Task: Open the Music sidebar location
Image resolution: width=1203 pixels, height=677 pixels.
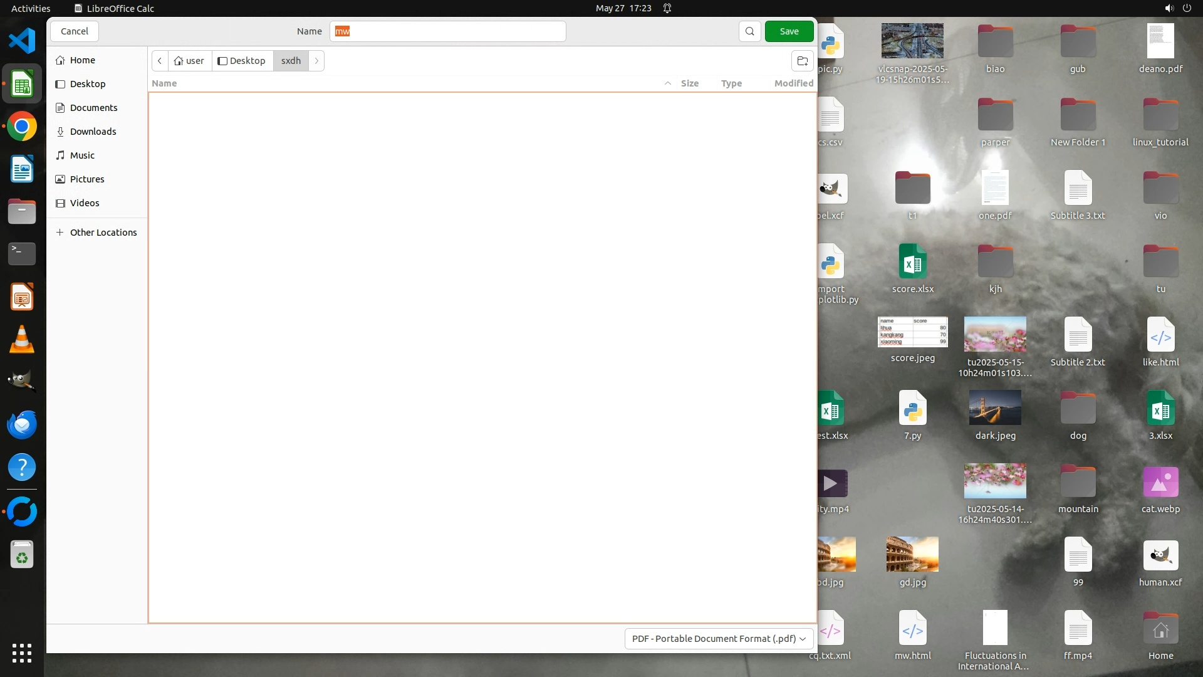Action: [x=82, y=155]
